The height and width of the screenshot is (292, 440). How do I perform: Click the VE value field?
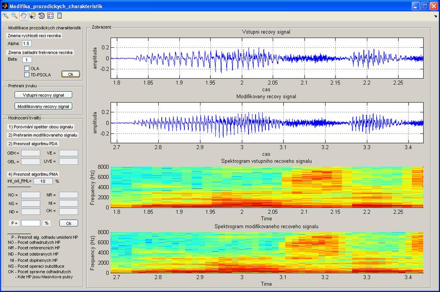click(68, 153)
